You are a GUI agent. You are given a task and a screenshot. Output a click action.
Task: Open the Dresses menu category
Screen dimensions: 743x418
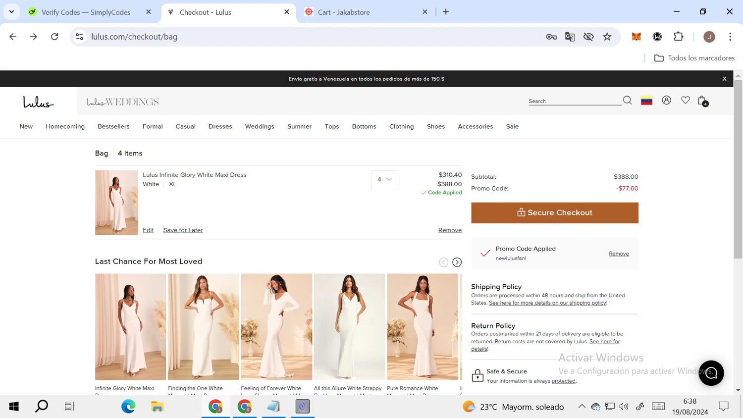[x=220, y=127]
